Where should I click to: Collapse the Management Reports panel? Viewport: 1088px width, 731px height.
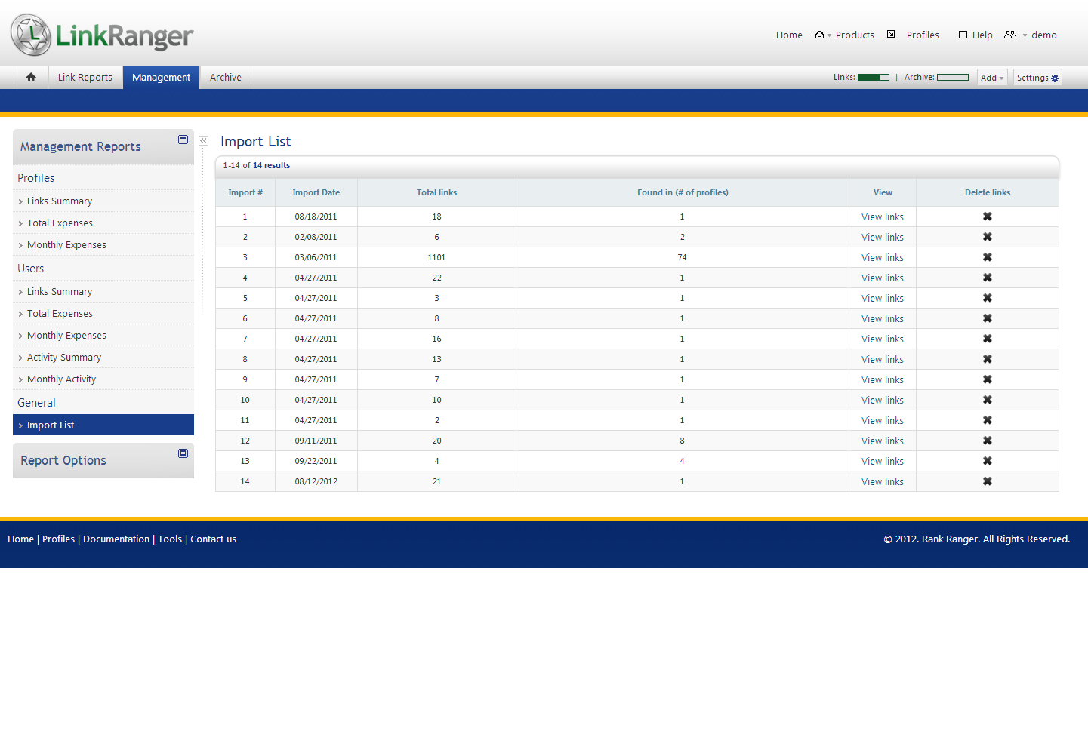tap(183, 140)
